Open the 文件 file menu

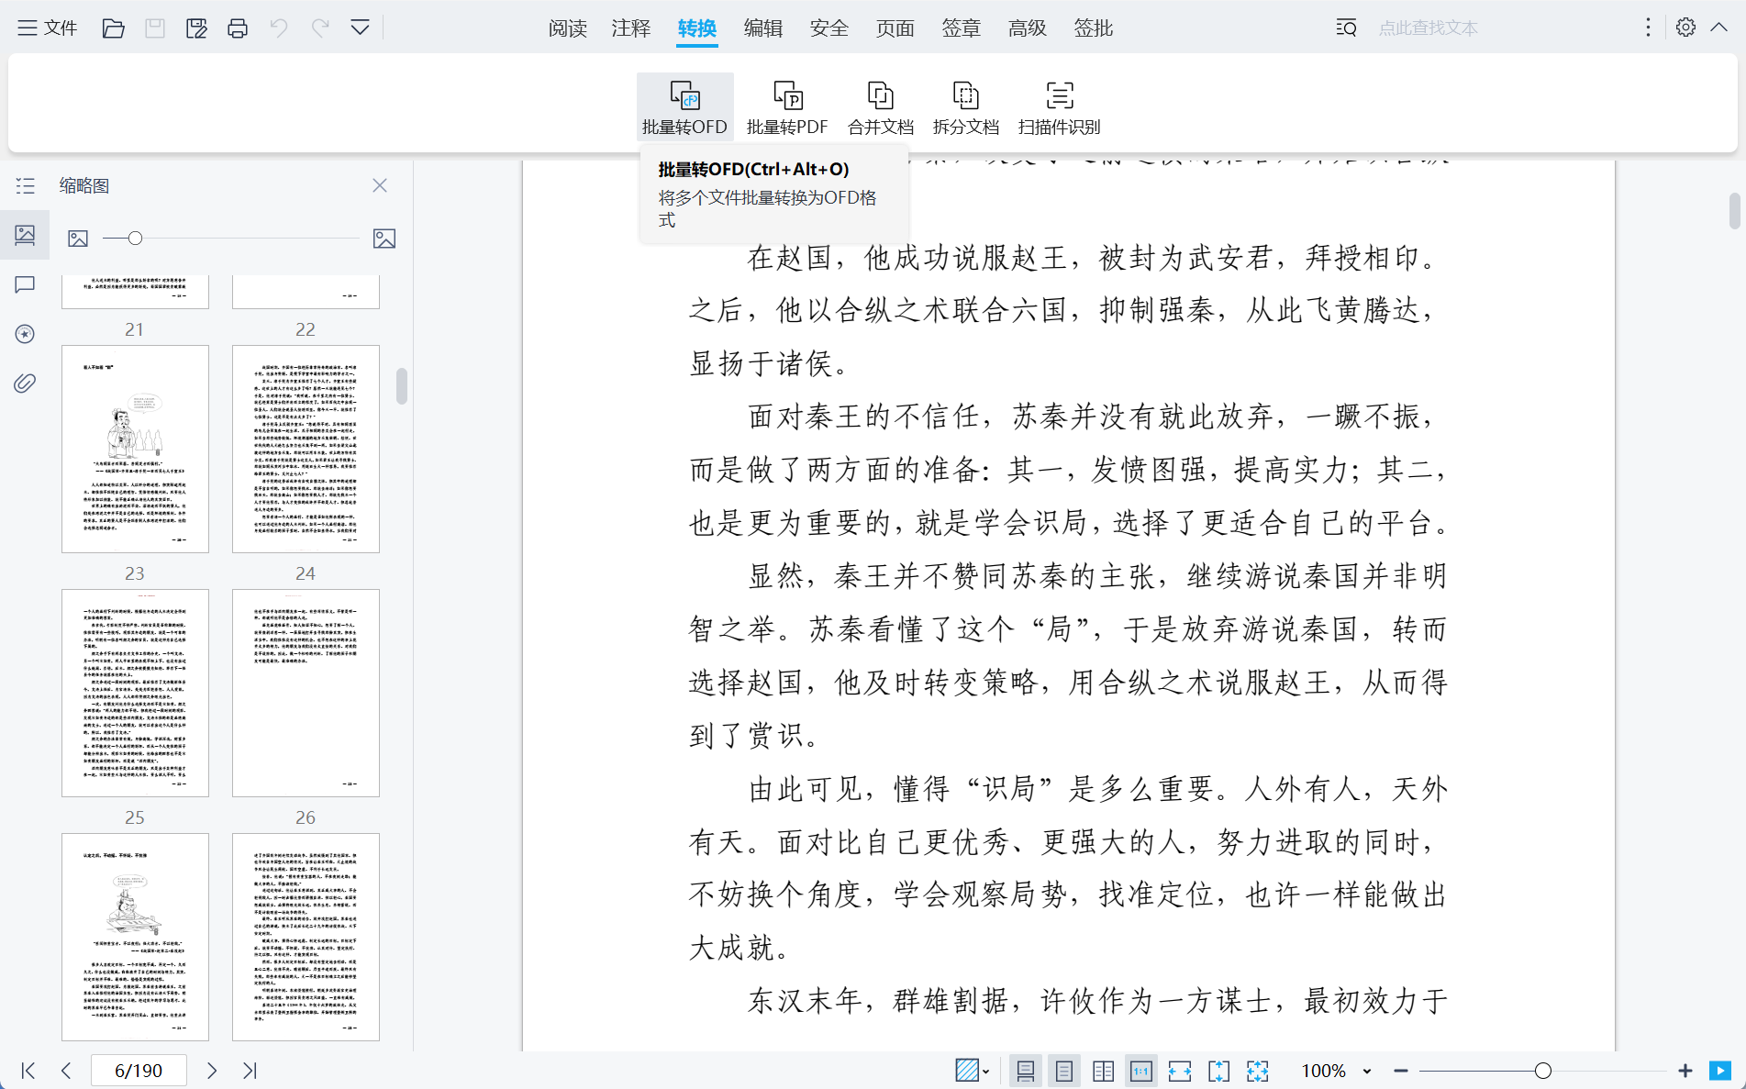48,28
